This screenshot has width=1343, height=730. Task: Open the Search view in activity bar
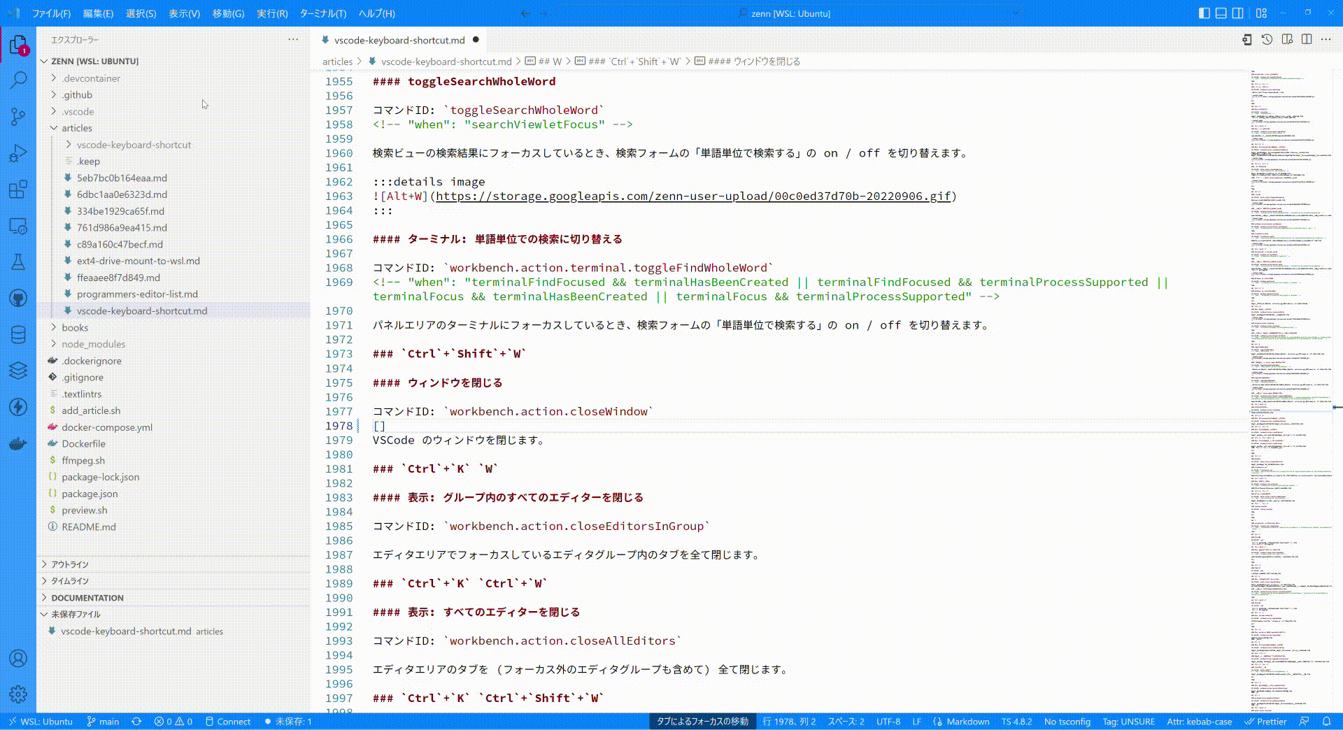tap(18, 80)
